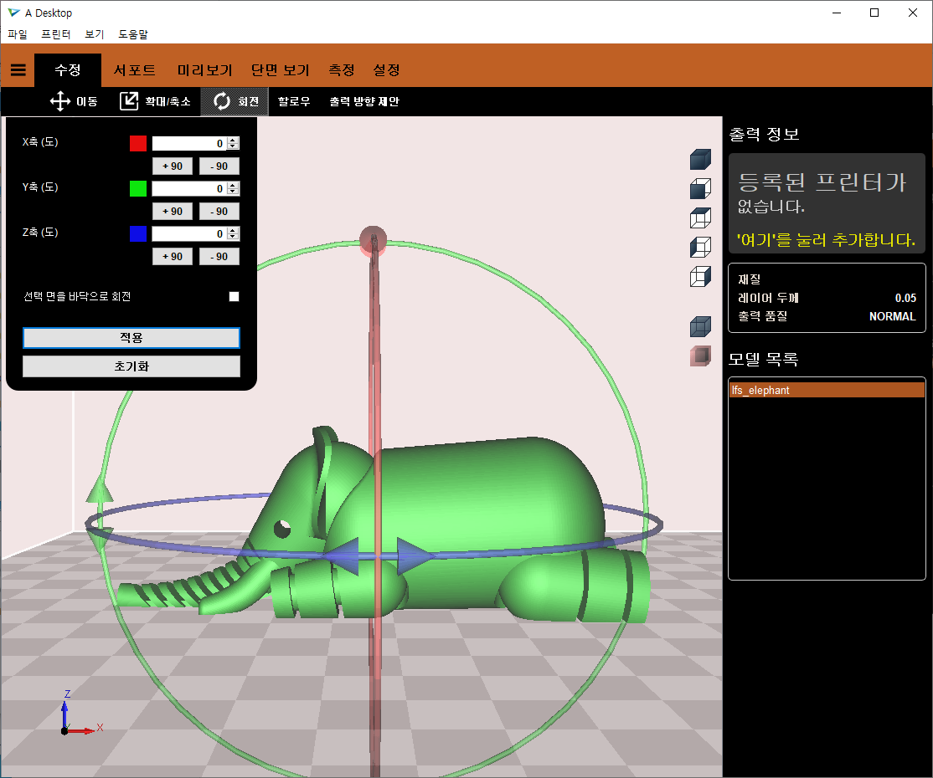Screen dimensions: 933x778
Task: Click the blue right-pointing rotation arrow
Action: pyautogui.click(x=416, y=556)
